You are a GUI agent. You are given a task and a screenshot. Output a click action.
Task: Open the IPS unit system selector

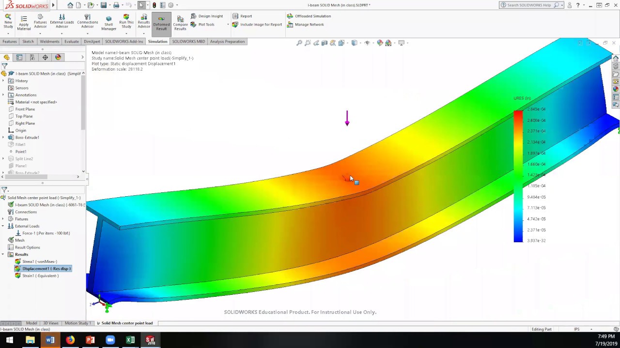tap(577, 329)
